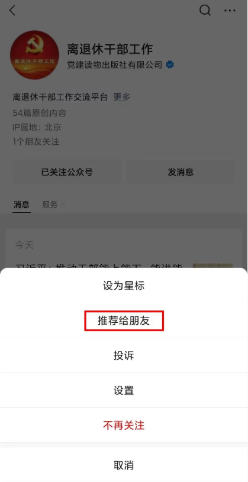Select 设为星标 to star account
This screenshot has height=482, width=248.
(x=124, y=286)
